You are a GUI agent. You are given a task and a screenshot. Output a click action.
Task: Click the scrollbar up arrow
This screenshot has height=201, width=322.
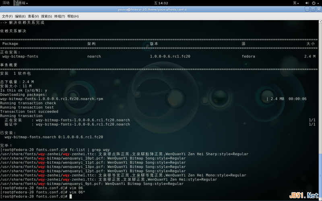tap(320, 22)
